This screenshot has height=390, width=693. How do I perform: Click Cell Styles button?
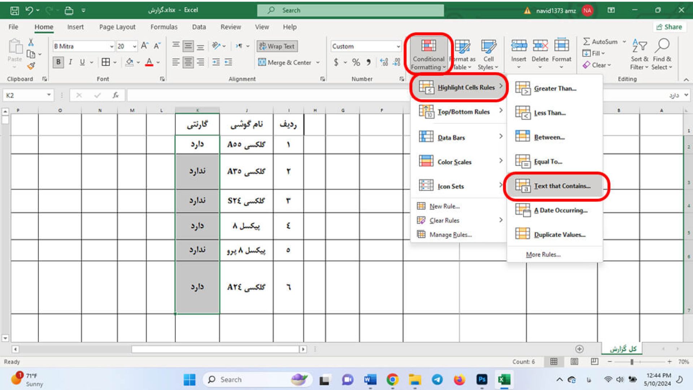[488, 54]
